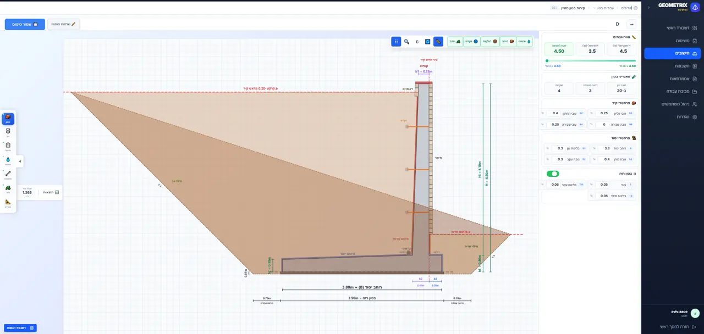The image size is (704, 334).
Task: Open עבודות בטון breadcrumb dropdown
Action: pyautogui.click(x=603, y=8)
